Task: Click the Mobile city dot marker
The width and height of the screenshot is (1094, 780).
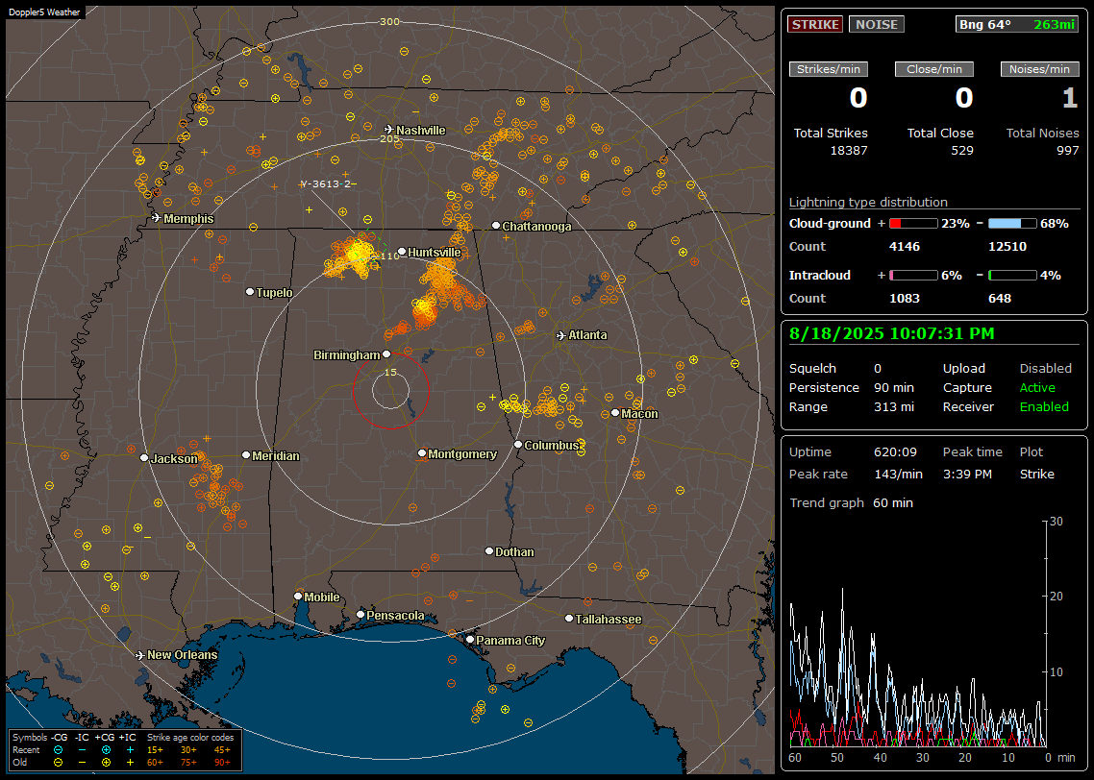Action: (298, 596)
